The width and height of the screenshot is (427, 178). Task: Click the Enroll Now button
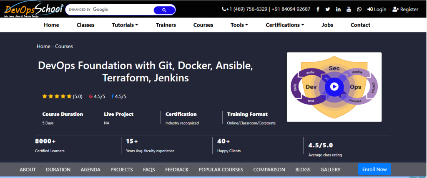[374, 169]
